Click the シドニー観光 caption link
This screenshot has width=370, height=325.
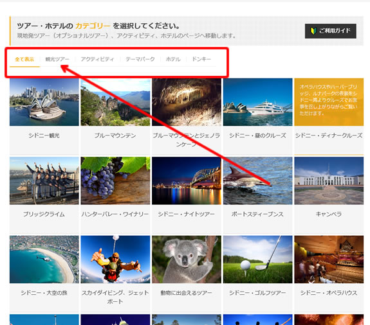tap(44, 136)
